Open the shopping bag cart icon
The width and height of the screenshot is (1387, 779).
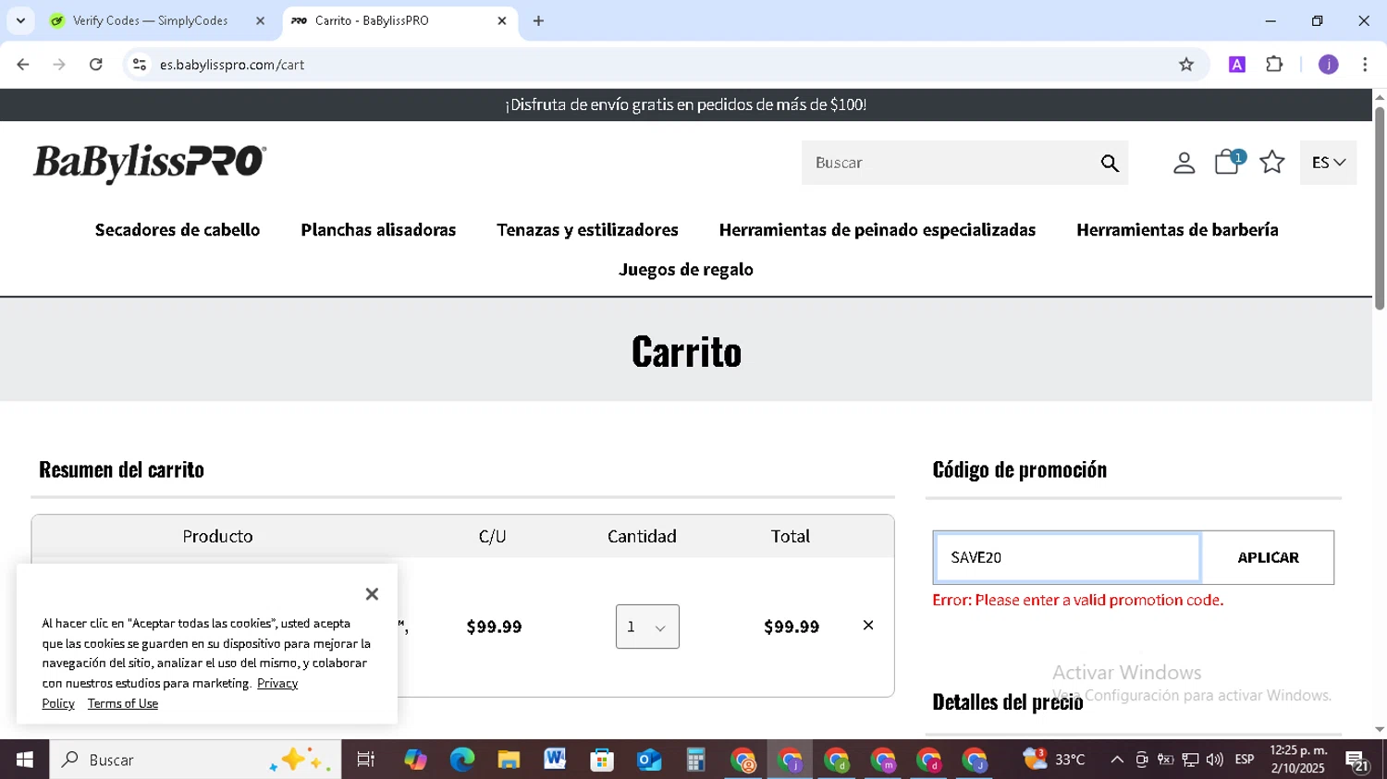pos(1228,162)
